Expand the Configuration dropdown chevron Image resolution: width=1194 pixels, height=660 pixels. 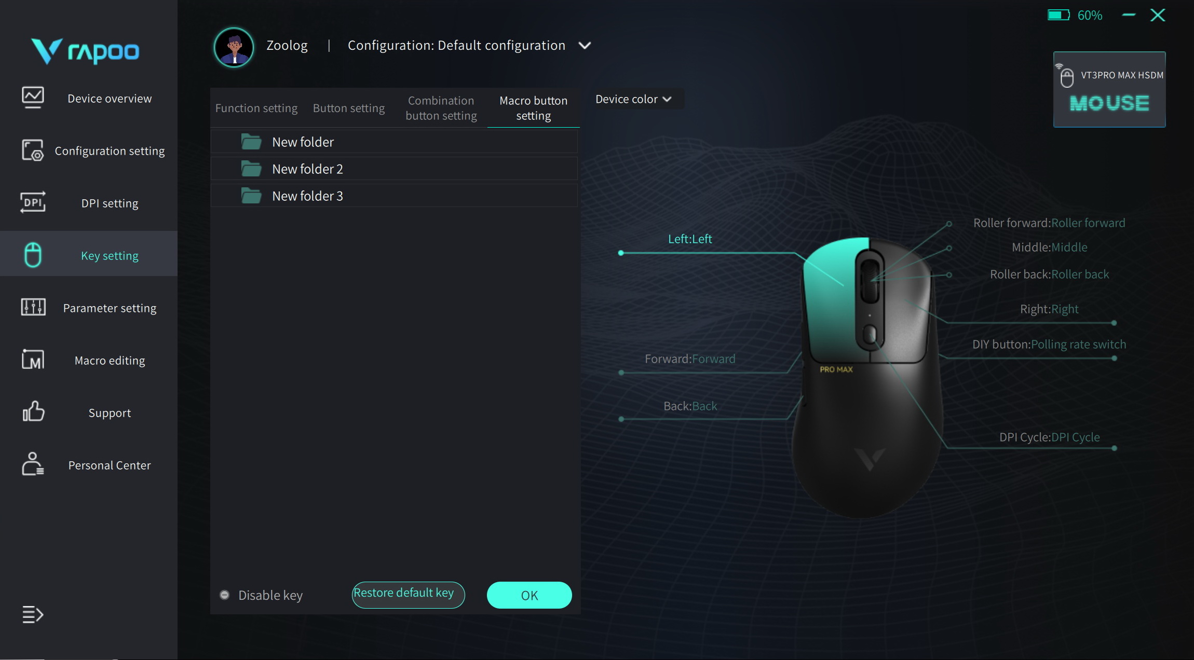(585, 46)
